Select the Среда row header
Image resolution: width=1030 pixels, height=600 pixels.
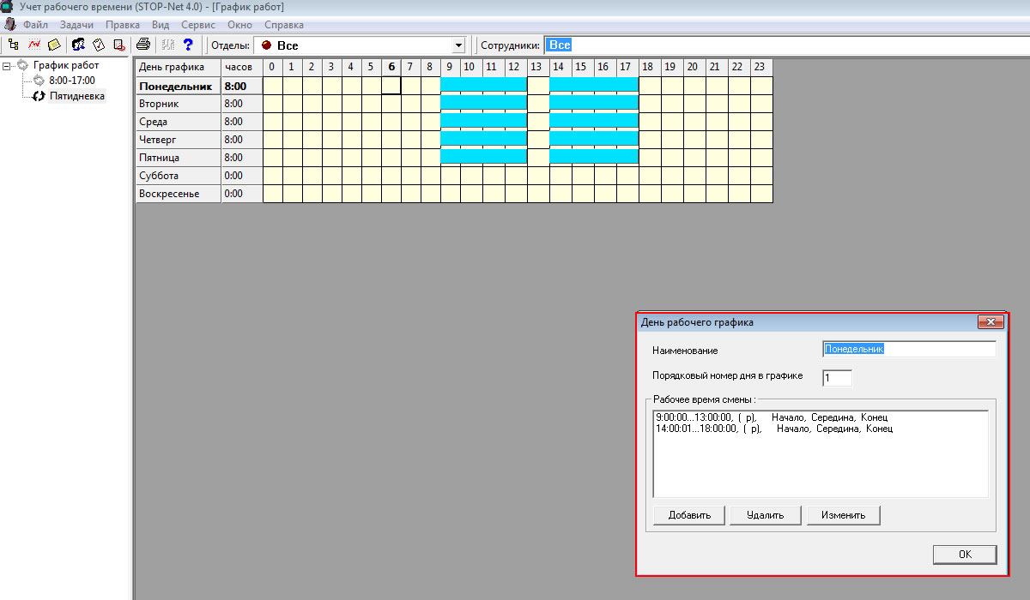178,122
